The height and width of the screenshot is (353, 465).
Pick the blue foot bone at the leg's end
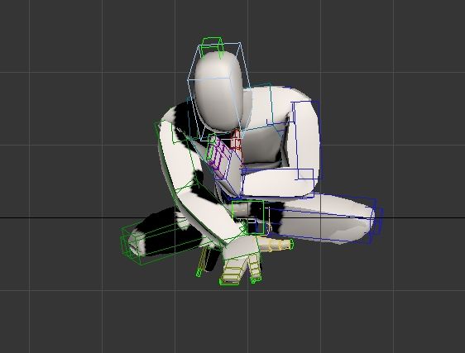click(376, 221)
